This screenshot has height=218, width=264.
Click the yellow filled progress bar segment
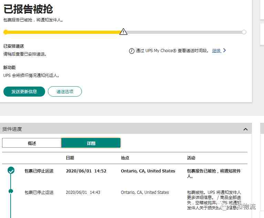coord(63,32)
